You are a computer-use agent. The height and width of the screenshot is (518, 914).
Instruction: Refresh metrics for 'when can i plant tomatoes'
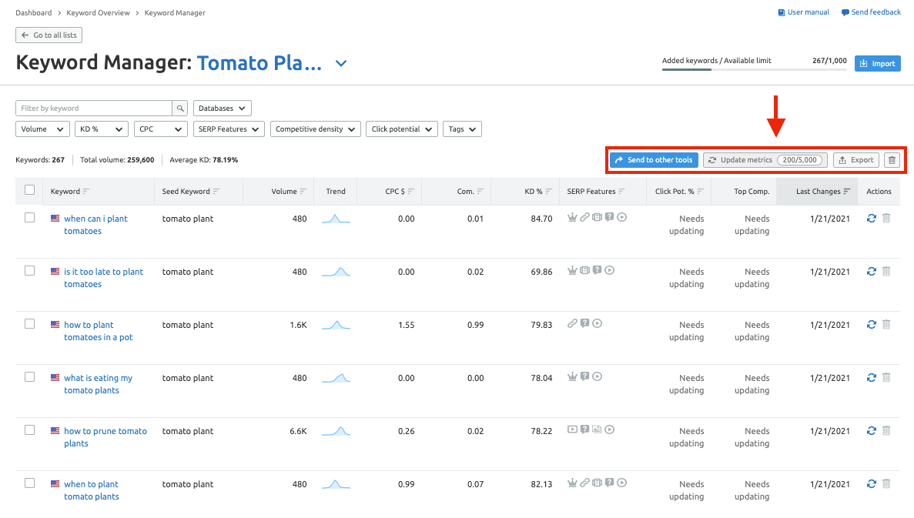872,219
